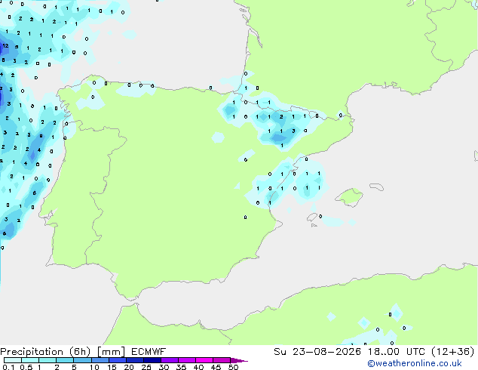Select the lightest 0.1–0.5 mm legend swatch
478x370 pixels.
tap(13, 360)
